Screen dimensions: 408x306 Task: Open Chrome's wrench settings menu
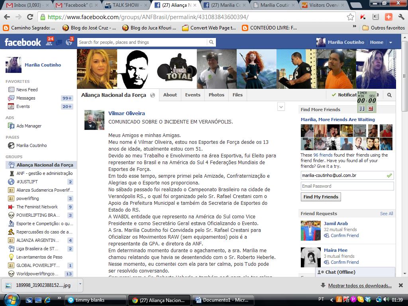coord(401,17)
